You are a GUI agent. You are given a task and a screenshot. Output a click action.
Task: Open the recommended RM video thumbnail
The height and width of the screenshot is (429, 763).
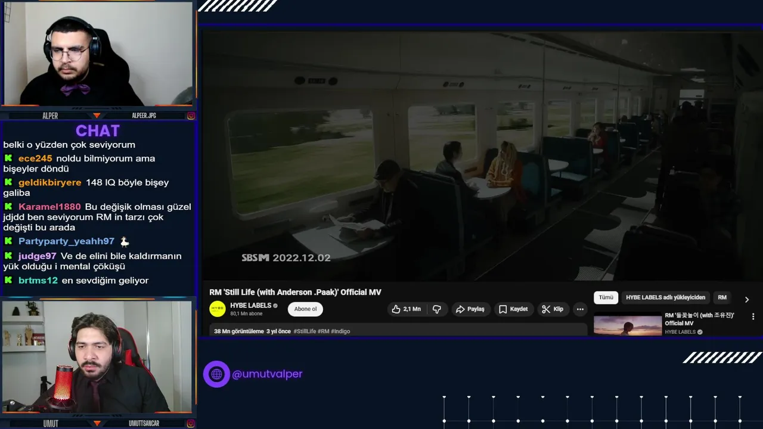(628, 325)
